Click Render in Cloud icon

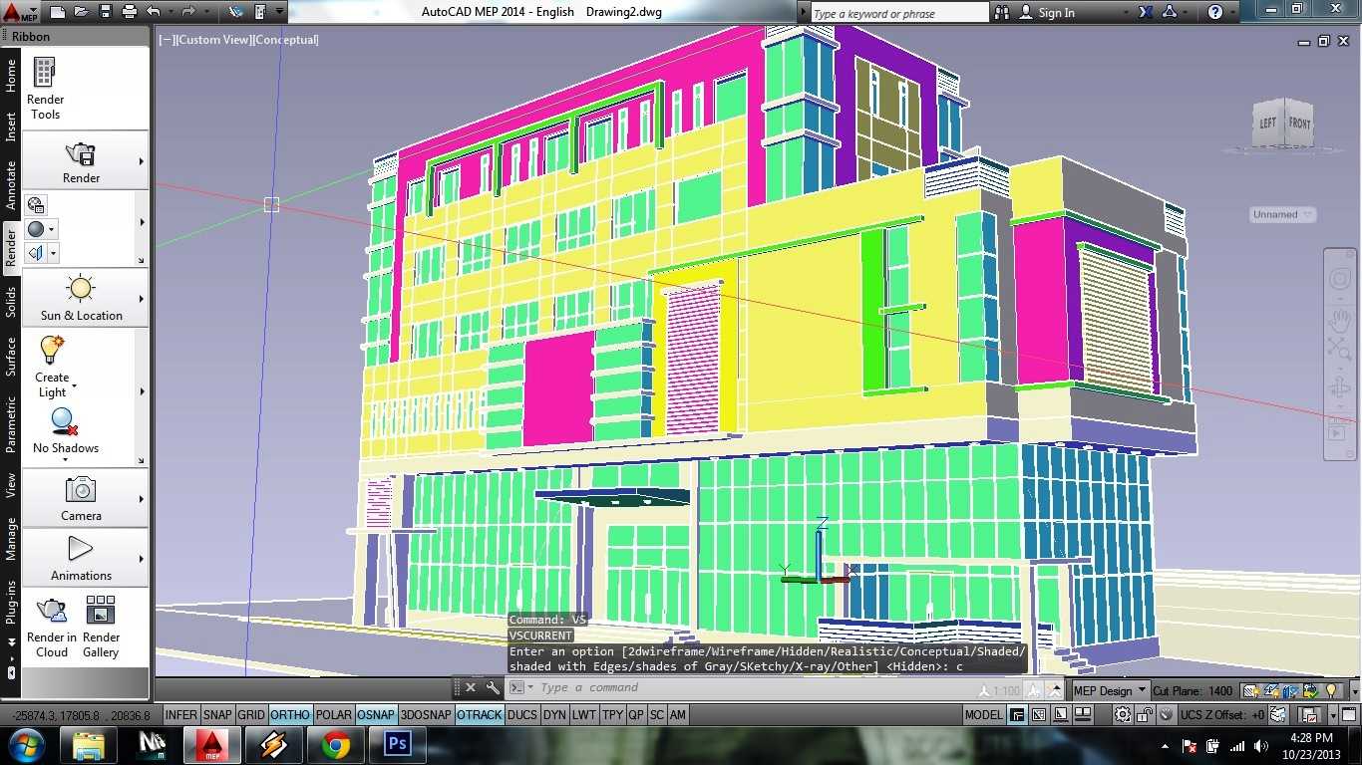pos(52,611)
